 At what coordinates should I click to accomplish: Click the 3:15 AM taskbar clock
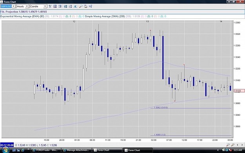click(x=238, y=150)
